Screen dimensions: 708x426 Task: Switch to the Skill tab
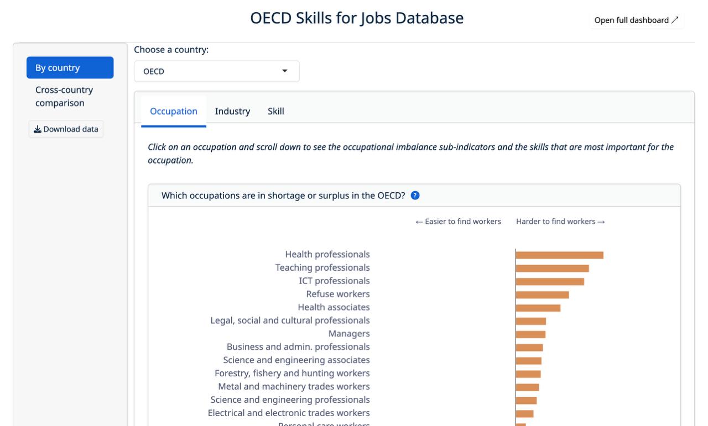coord(276,111)
